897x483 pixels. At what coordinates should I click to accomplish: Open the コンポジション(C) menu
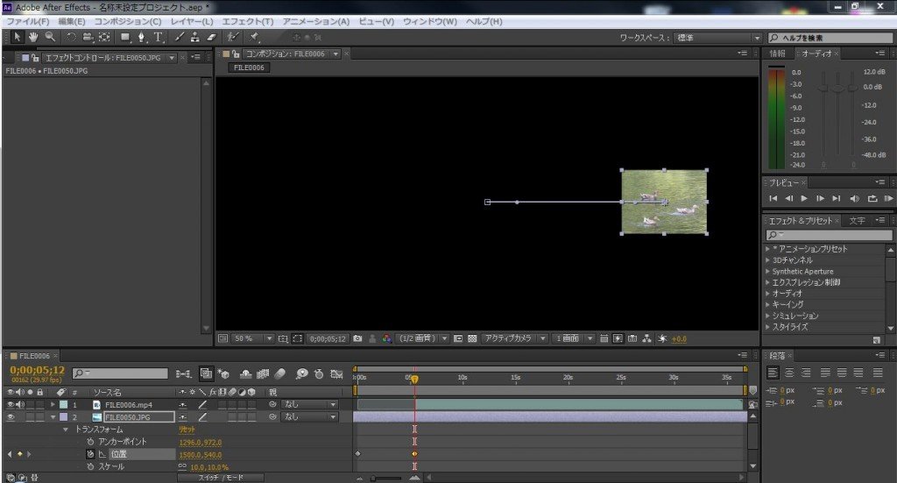pos(128,21)
